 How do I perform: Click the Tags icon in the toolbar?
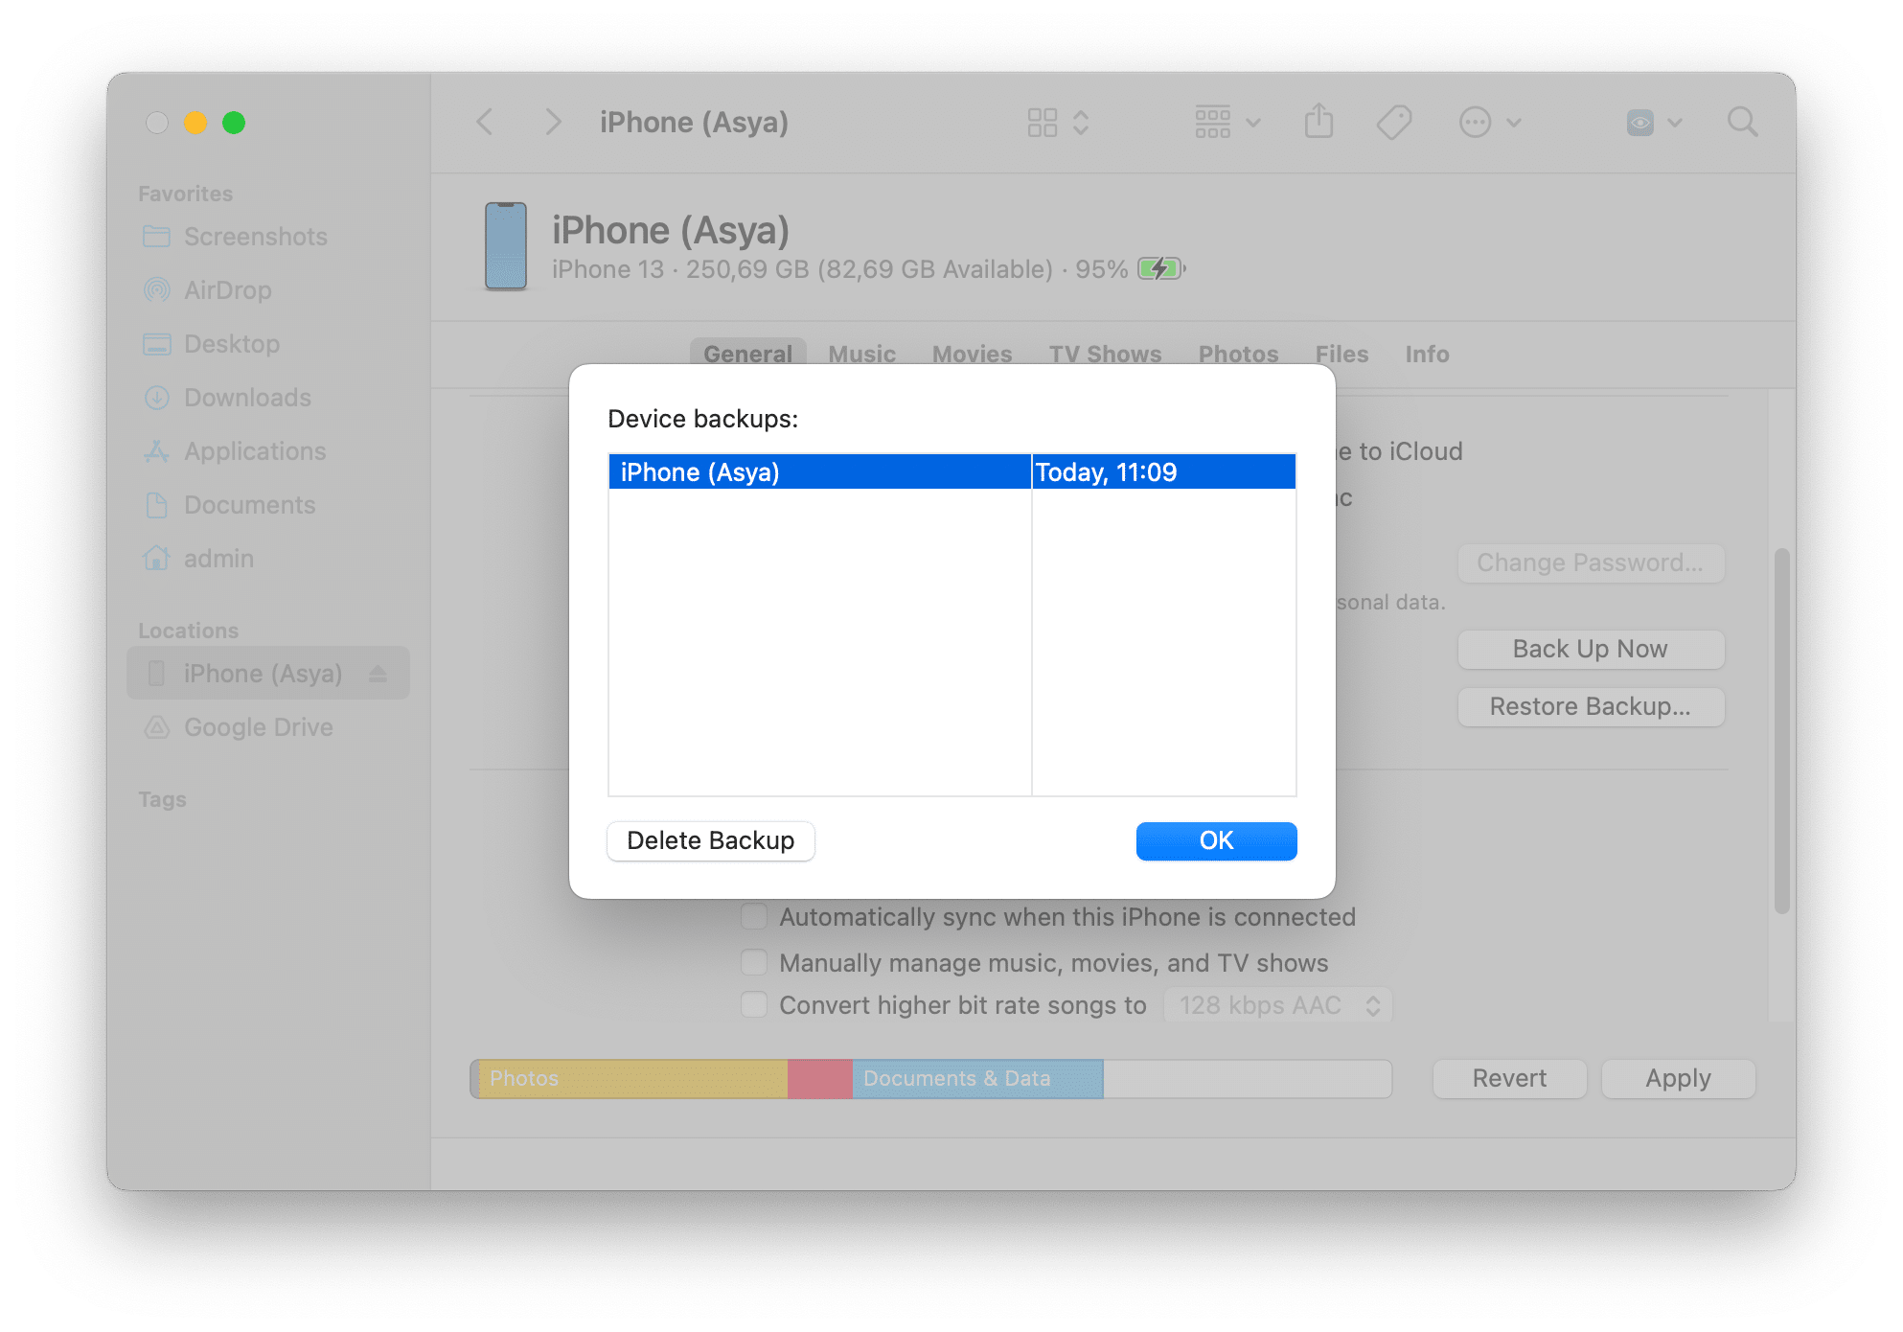click(x=1394, y=122)
